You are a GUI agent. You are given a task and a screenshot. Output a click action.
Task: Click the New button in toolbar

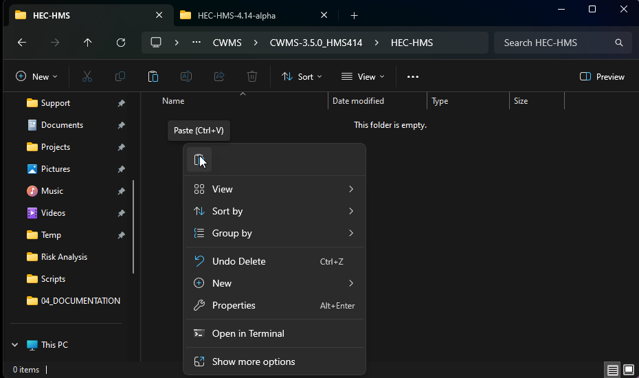[x=36, y=77]
